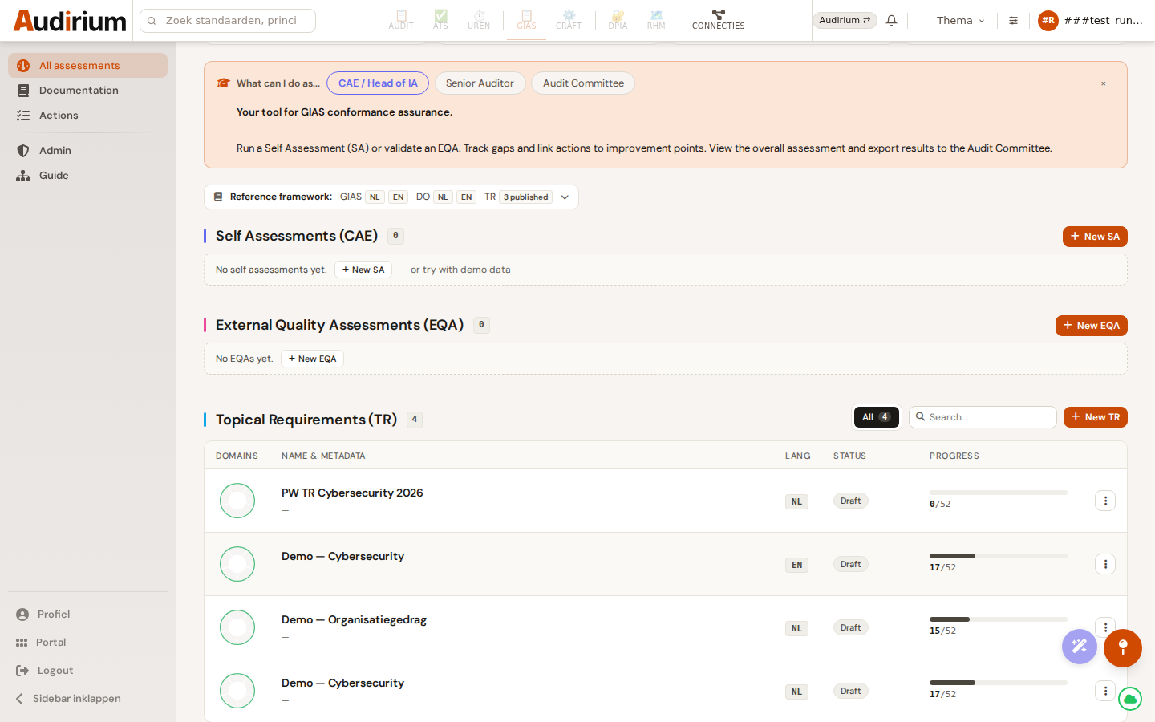This screenshot has height=722, width=1155.
Task: Click domain ring of PW TR Cybersecurity 2026
Action: click(x=237, y=501)
